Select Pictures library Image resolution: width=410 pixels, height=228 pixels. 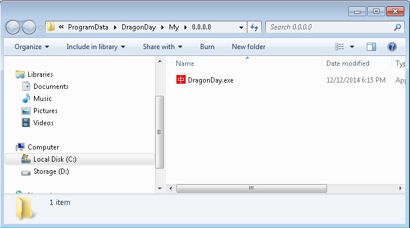pos(46,111)
